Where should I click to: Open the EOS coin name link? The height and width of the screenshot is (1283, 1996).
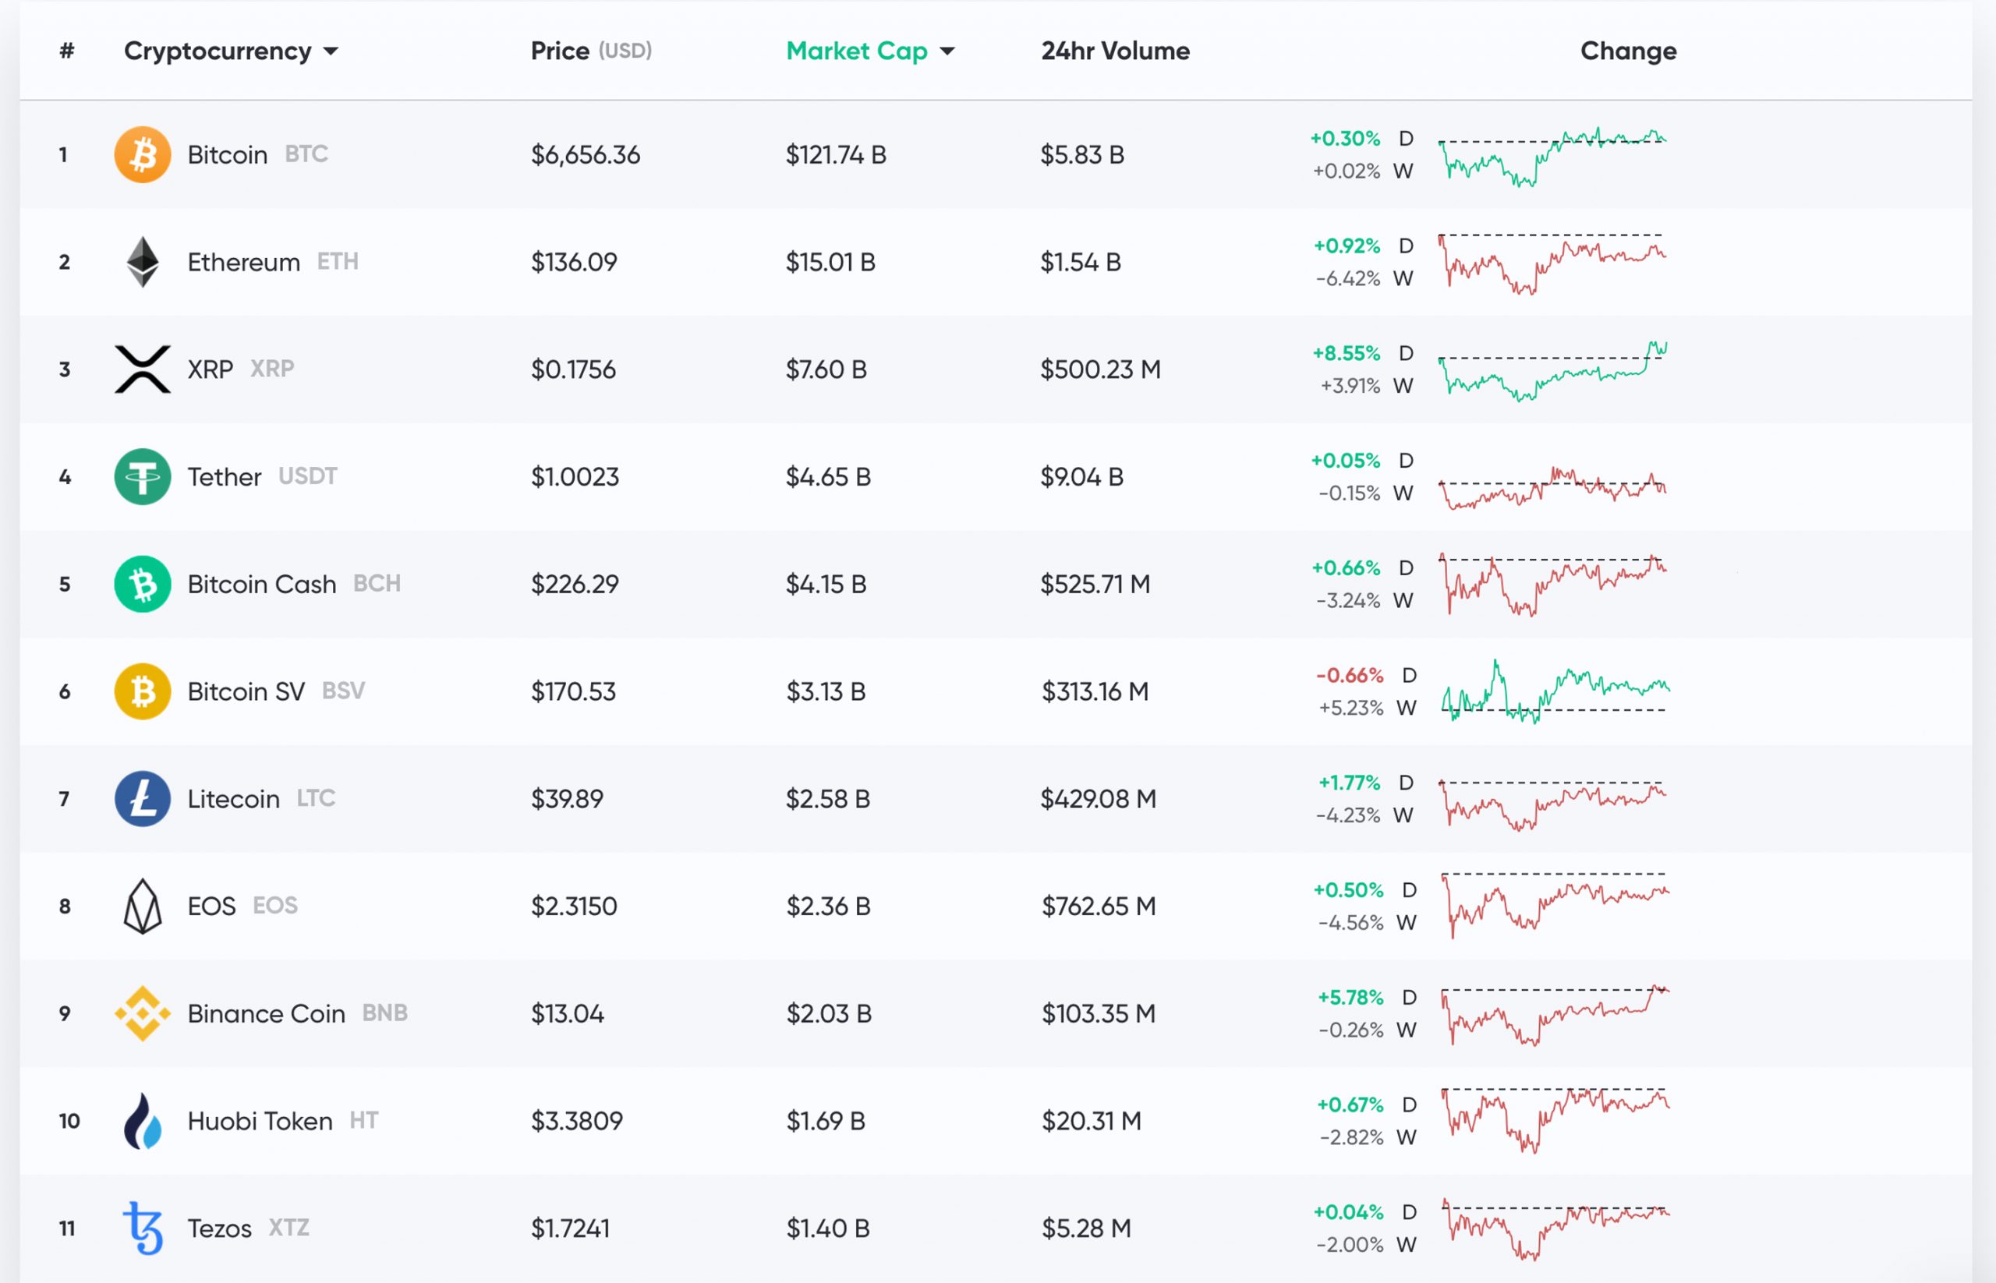211,907
